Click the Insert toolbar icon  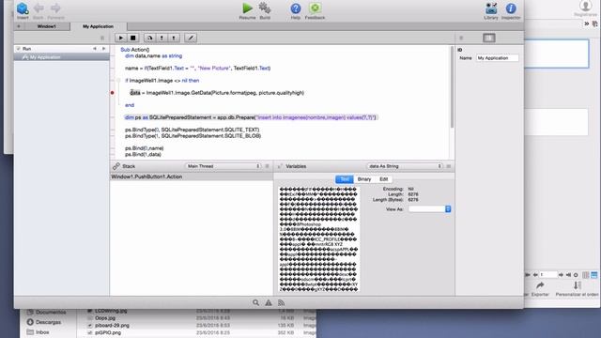(23, 8)
